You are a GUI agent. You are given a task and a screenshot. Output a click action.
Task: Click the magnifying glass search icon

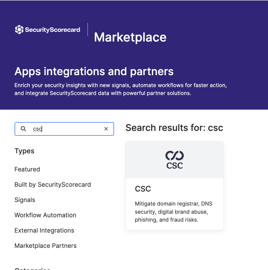[23, 129]
